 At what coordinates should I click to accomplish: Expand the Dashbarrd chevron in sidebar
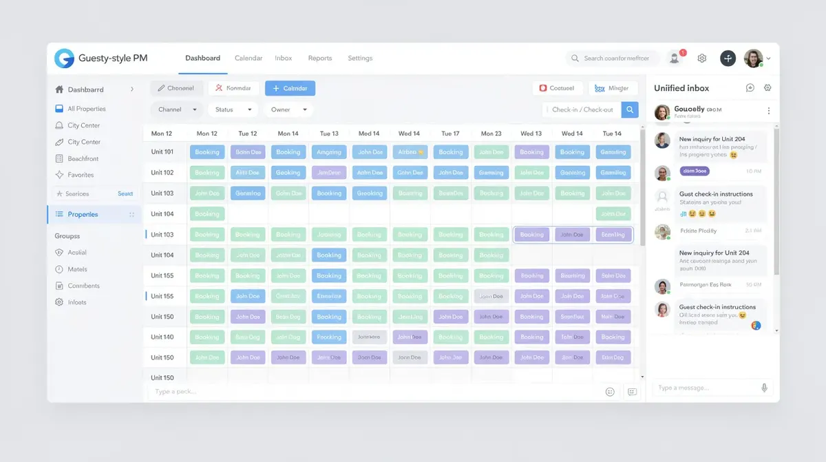(131, 90)
